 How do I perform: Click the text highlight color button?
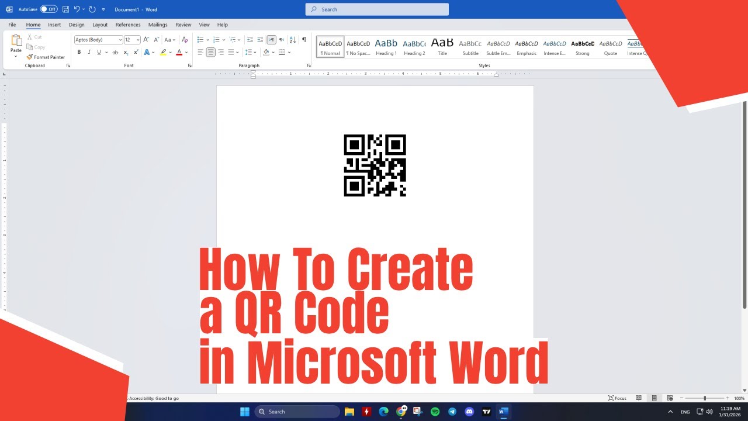coord(164,52)
